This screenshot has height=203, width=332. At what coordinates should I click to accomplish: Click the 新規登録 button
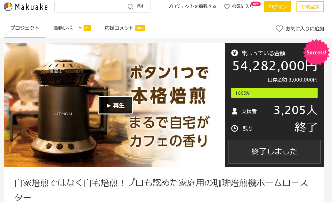310,7
